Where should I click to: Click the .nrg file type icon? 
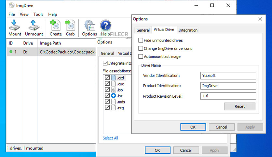click(x=113, y=108)
